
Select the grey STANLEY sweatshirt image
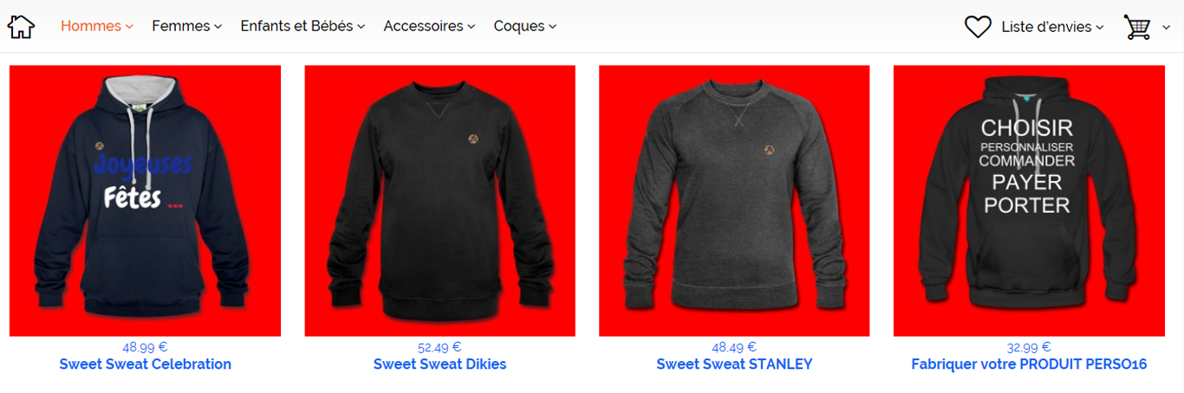click(734, 201)
